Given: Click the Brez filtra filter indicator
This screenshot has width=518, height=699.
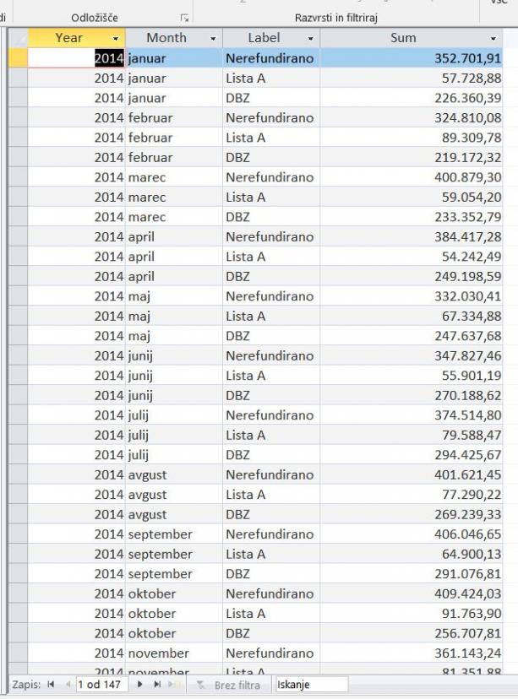Looking at the screenshot, I should coord(229,685).
